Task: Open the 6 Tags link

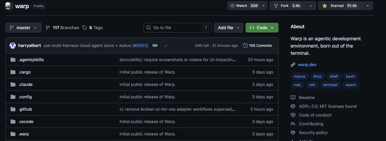Action: point(93,27)
